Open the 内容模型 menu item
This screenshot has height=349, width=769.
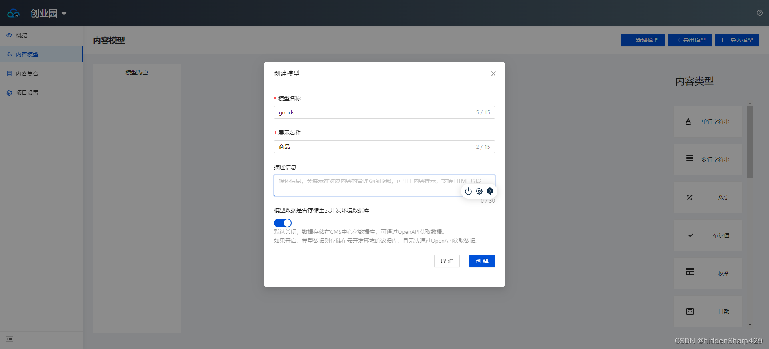(41, 54)
